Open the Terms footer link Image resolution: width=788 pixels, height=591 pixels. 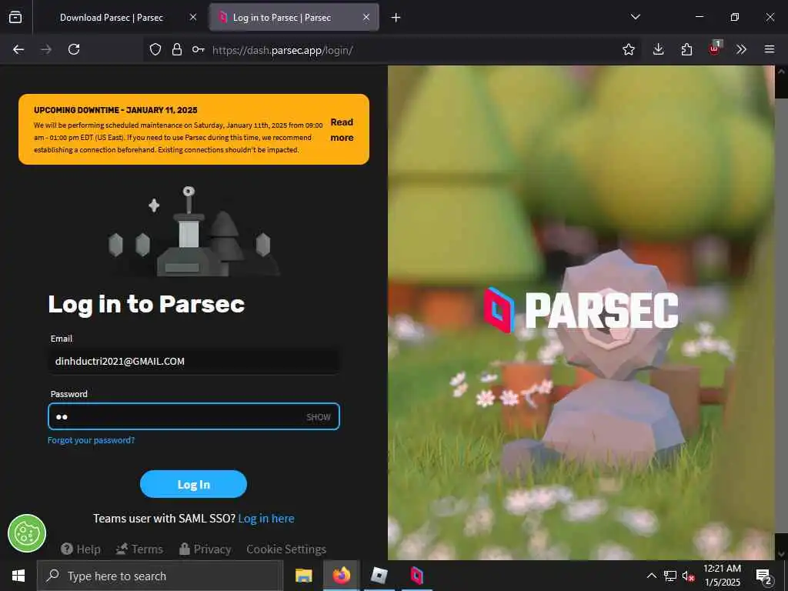[x=139, y=549]
